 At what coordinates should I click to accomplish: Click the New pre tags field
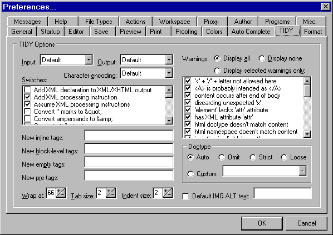(x=129, y=175)
